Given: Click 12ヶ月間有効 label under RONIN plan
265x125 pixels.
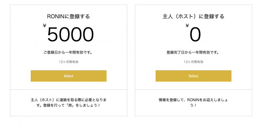Looking at the screenshot, I should pos(69,62).
